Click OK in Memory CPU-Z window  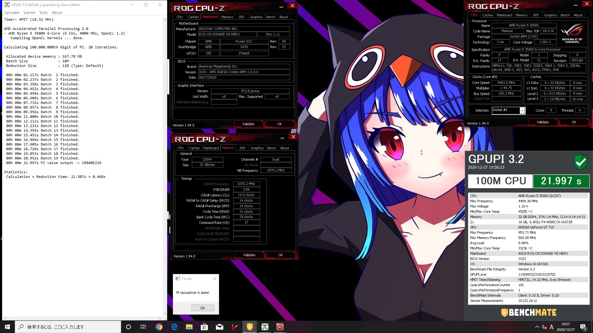pyautogui.click(x=280, y=255)
